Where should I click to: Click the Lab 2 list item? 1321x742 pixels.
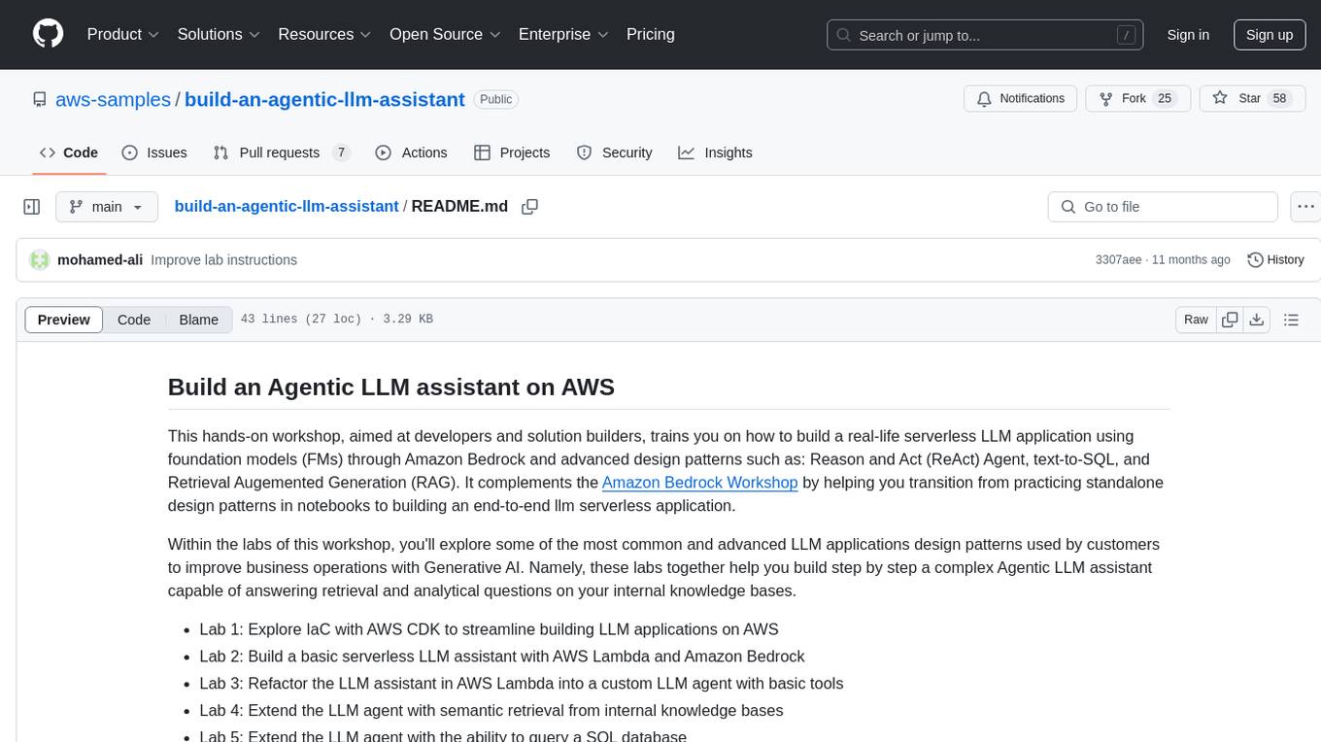pos(502,657)
